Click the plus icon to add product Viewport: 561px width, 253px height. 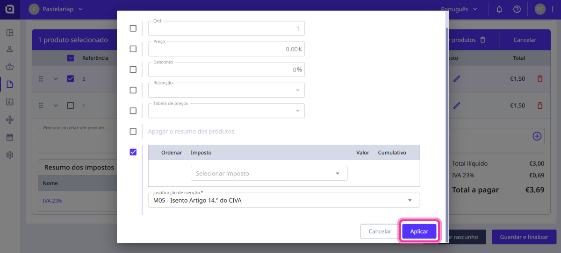coord(537,136)
